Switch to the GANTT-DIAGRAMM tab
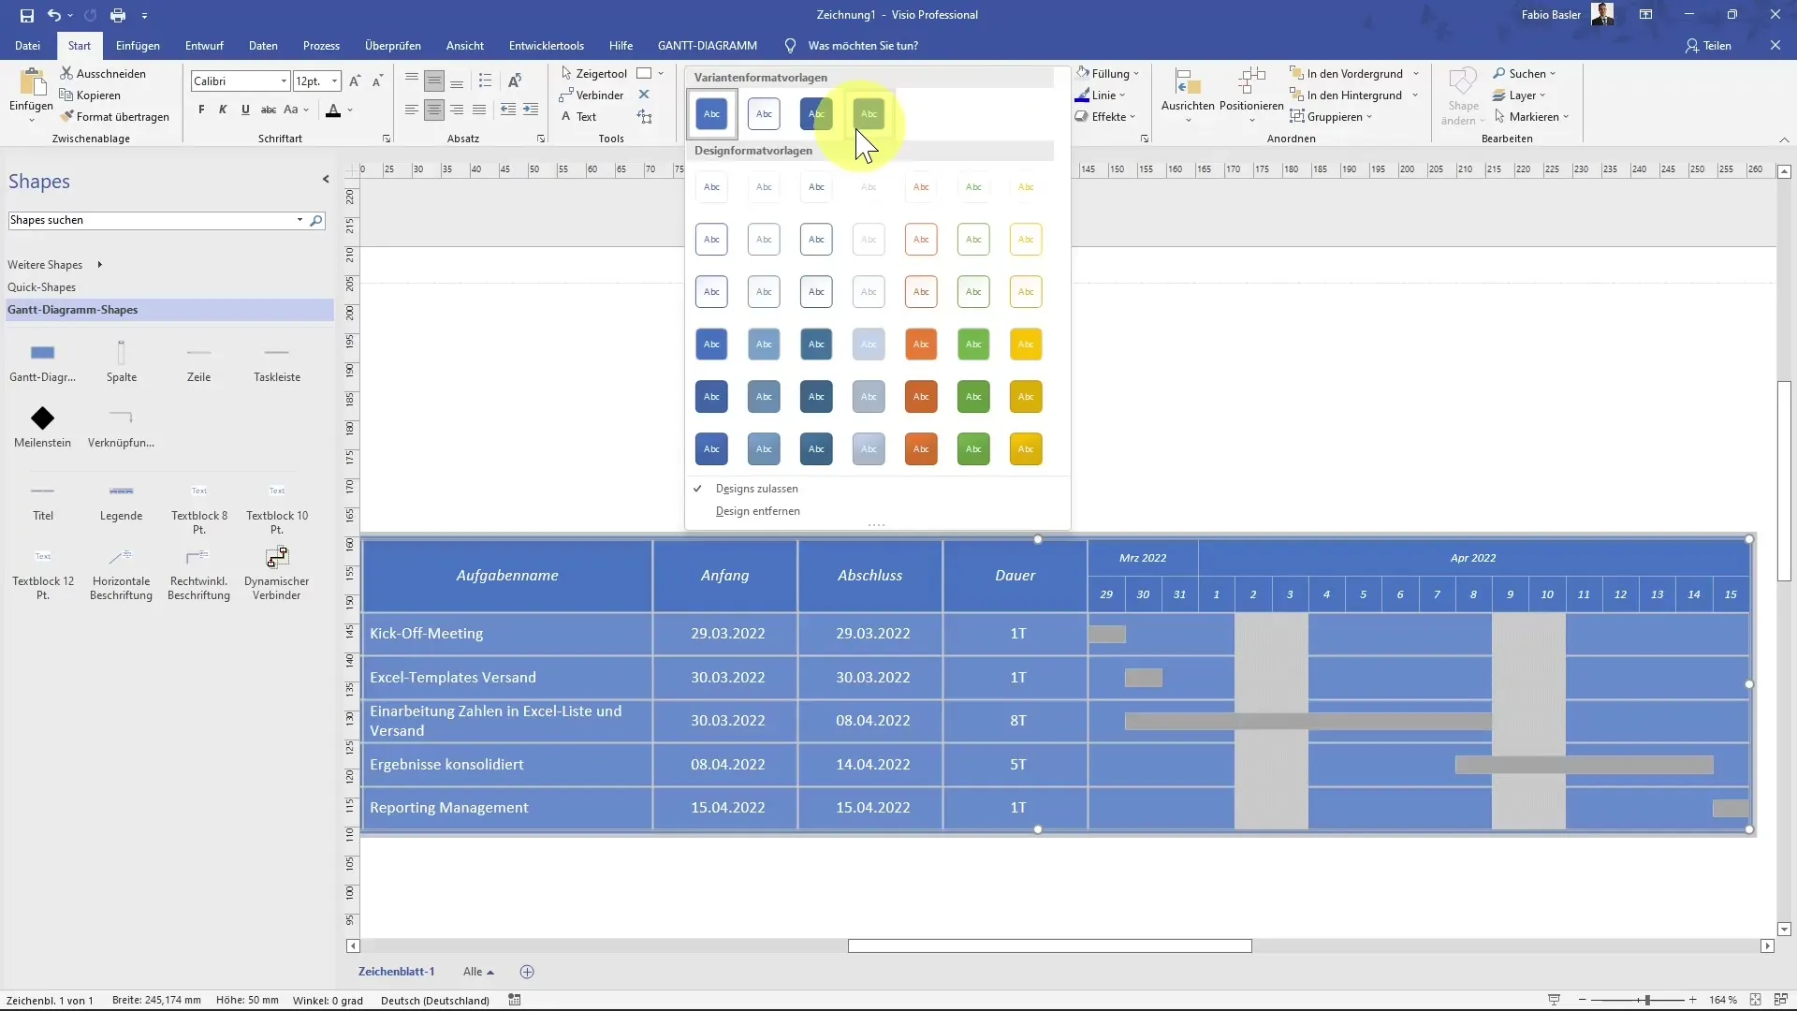 707,45
